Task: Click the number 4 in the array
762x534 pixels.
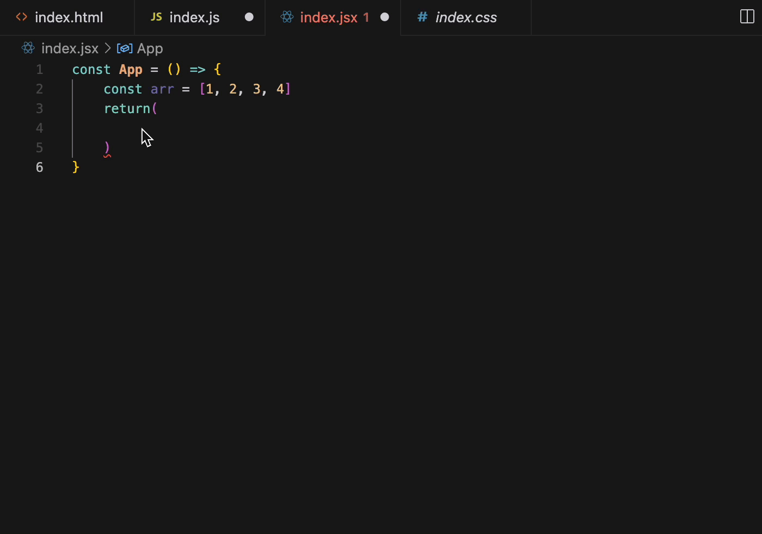Action: (280, 89)
